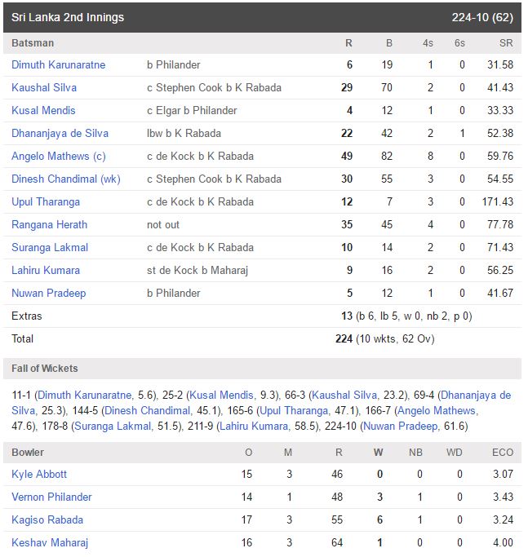Open Angelo Mathews (c) batsman link
Viewport: 528px width, 557px height.
(58, 156)
